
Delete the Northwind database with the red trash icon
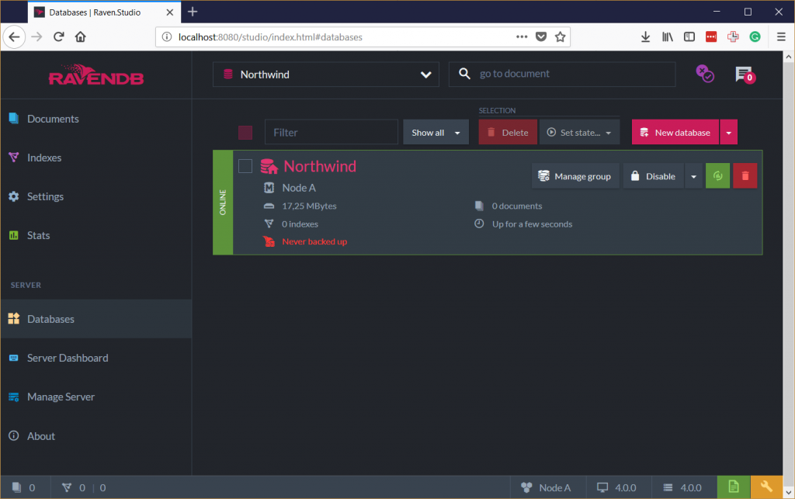click(745, 175)
